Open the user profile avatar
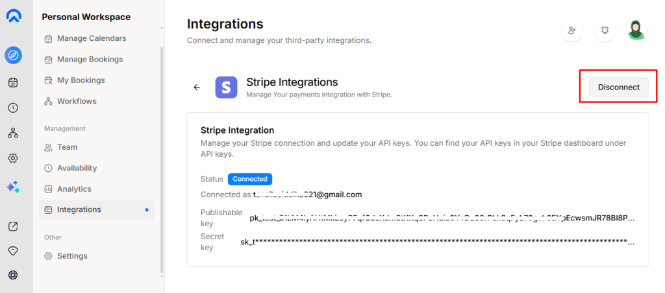The height and width of the screenshot is (293, 665). (x=636, y=30)
